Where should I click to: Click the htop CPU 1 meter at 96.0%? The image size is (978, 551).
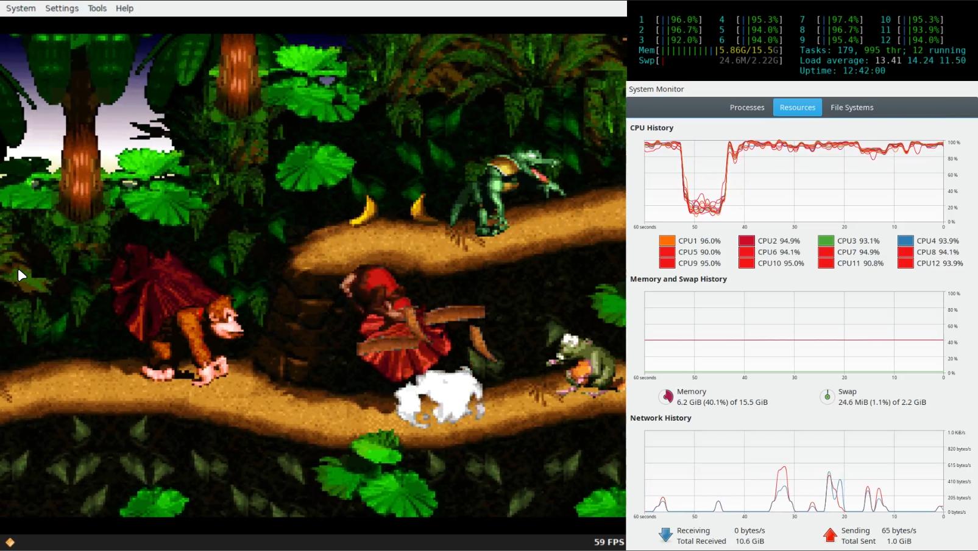pyautogui.click(x=670, y=19)
